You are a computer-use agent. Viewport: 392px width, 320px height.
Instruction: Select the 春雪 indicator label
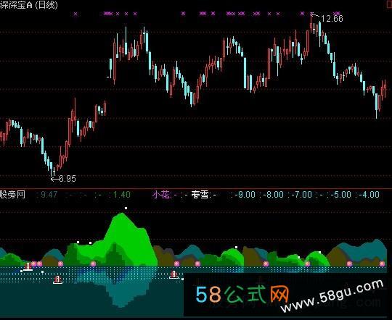click(200, 195)
